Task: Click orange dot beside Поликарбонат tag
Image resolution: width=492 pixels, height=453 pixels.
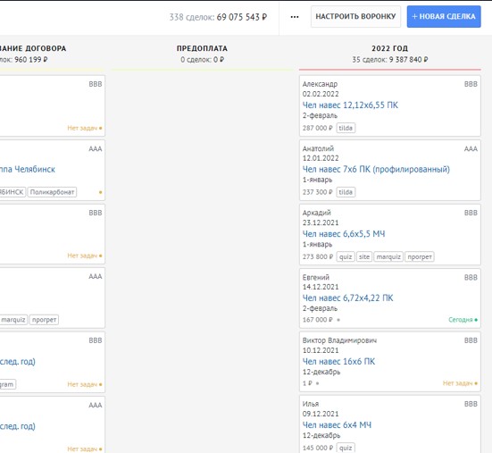Action: (100, 192)
